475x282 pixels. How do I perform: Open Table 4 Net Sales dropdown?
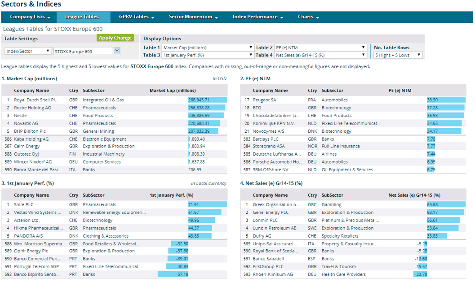coord(321,55)
